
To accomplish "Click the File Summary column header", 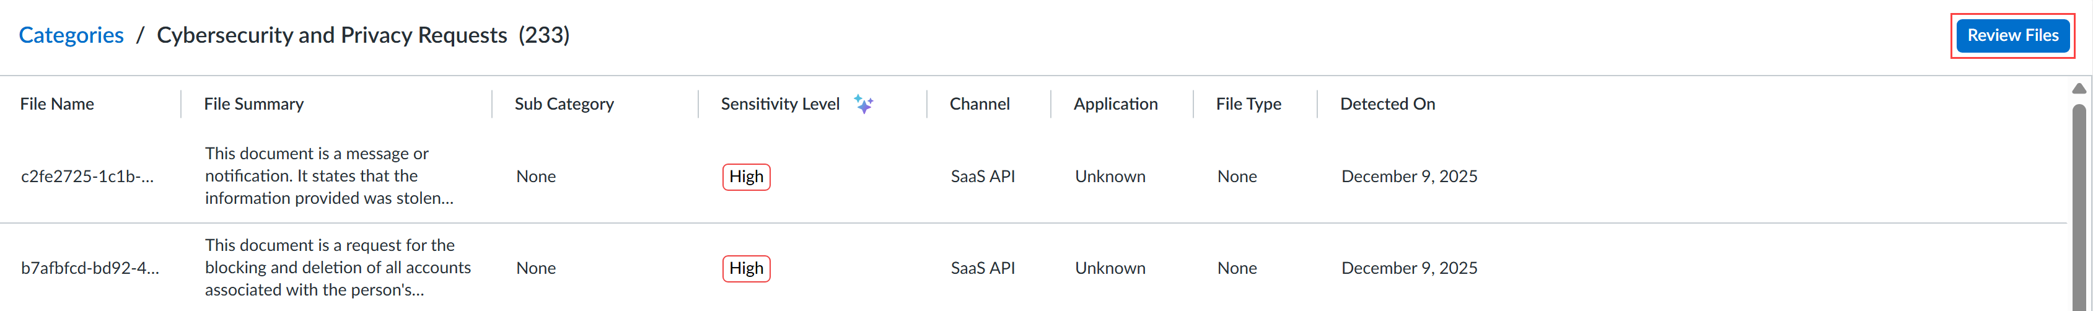I will [253, 104].
